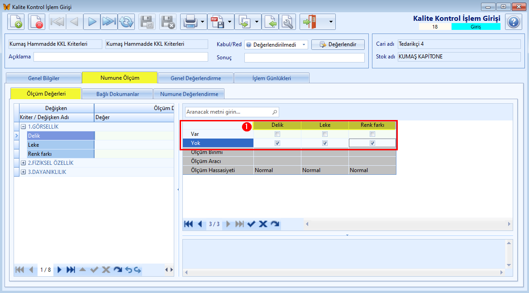Uncheck the Yok box under Delik
The image size is (529, 293).
click(277, 143)
